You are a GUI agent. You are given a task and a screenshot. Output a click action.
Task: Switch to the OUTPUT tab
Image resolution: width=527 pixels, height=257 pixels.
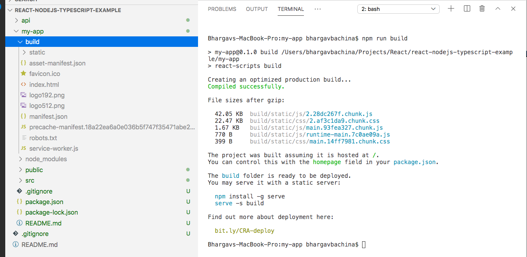point(257,9)
